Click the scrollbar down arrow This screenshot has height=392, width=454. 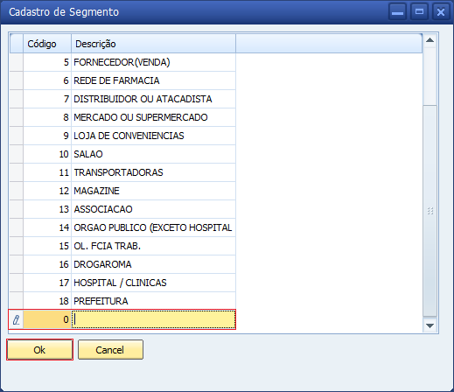[430, 325]
